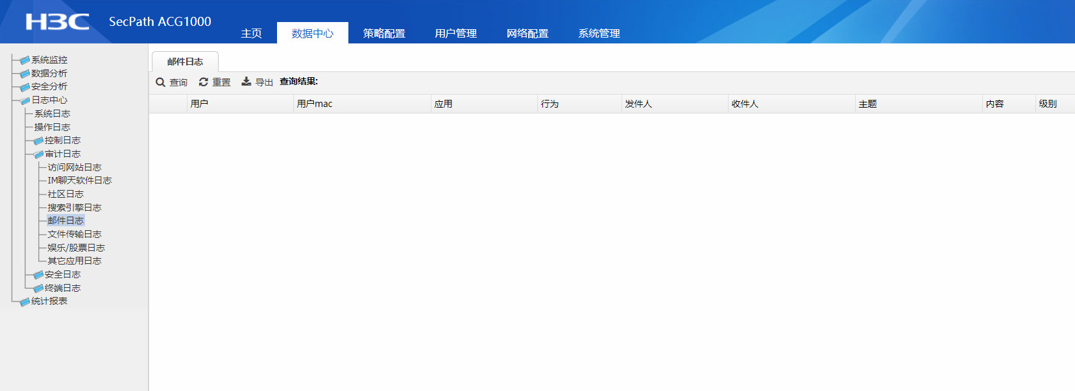Open IM聊天软件日志 in sidebar
This screenshot has height=391, width=1075.
tap(80, 180)
